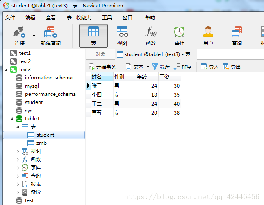Select the table1 database
This screenshot has width=264, height=205.
click(32, 119)
